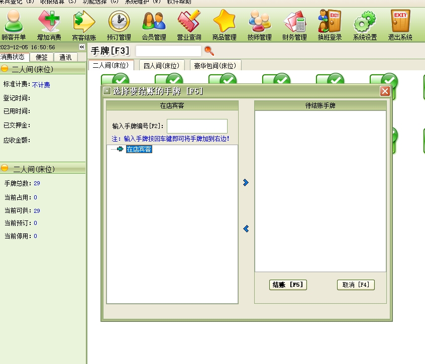This screenshot has height=364, width=425.
Task: Click the 取消 [F4] cancel button
Action: tap(356, 285)
